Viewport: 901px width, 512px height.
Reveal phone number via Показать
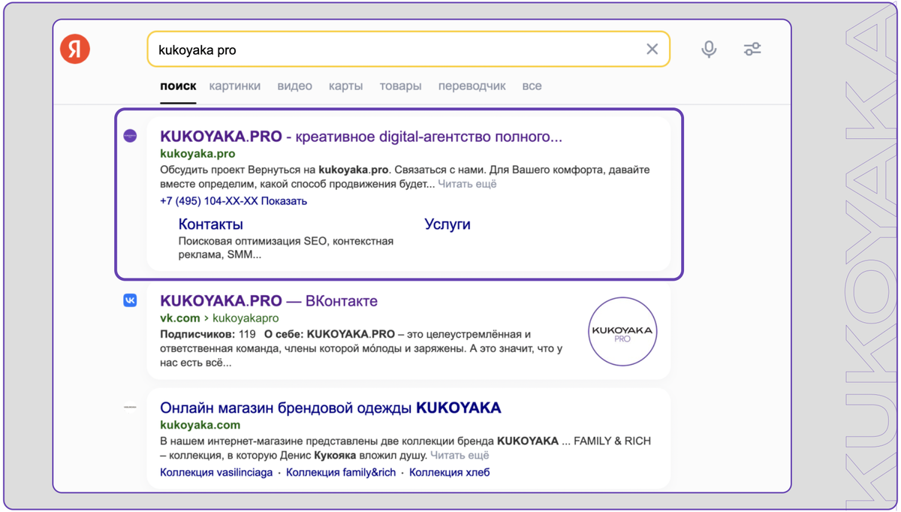click(284, 201)
